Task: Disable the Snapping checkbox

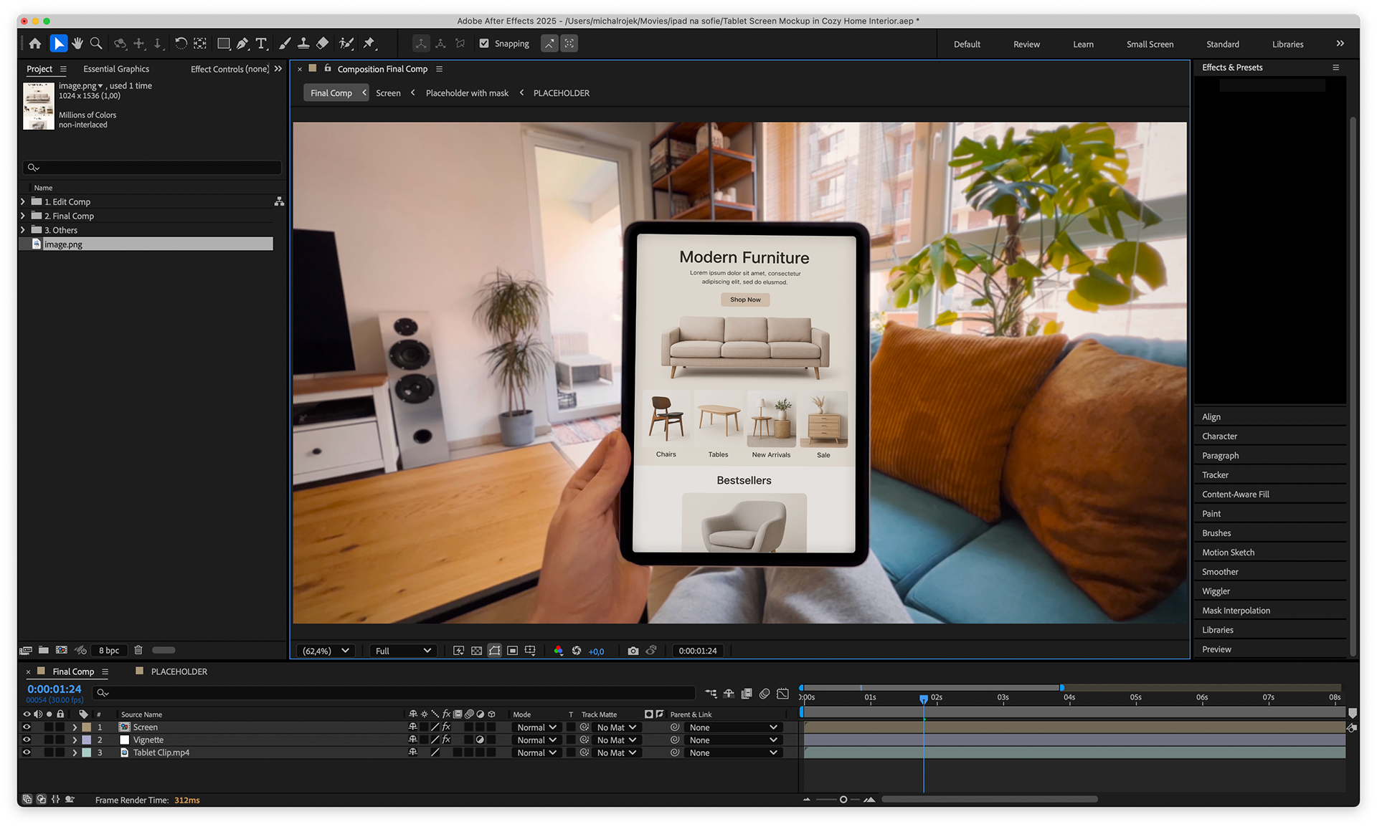Action: click(x=484, y=44)
